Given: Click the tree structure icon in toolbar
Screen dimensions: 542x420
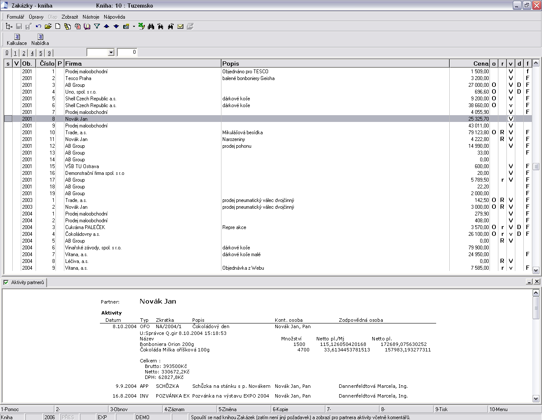Looking at the screenshot, I should point(9,27).
